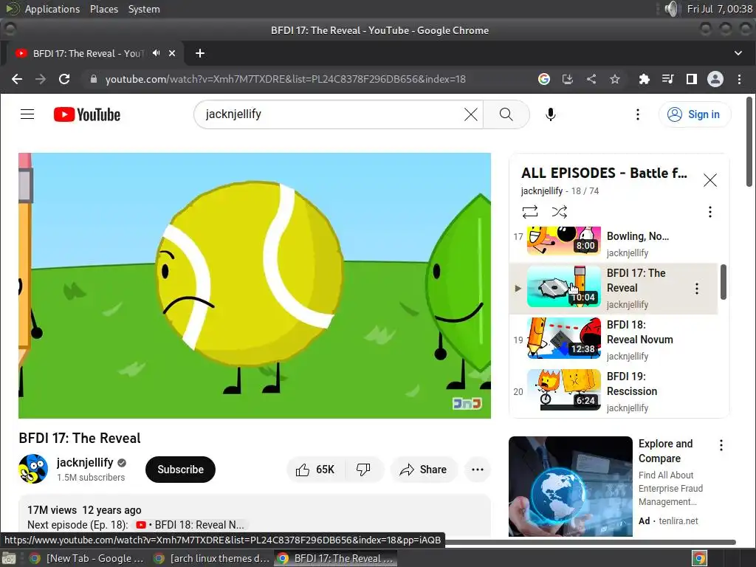
Task: Open BFDI 17 playlist item menu
Action: [697, 289]
